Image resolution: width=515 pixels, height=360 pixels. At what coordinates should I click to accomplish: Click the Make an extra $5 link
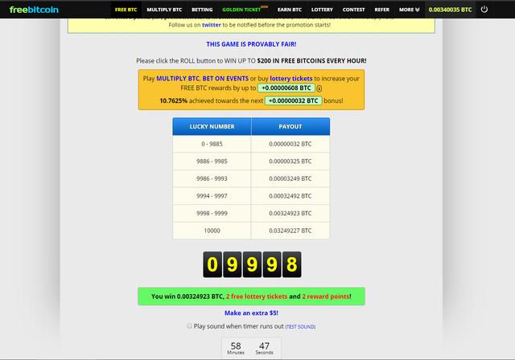(x=251, y=313)
